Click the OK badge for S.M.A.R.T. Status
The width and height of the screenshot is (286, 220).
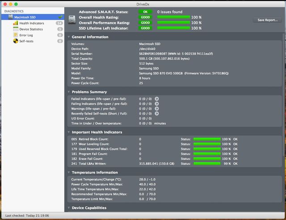[x=145, y=12]
